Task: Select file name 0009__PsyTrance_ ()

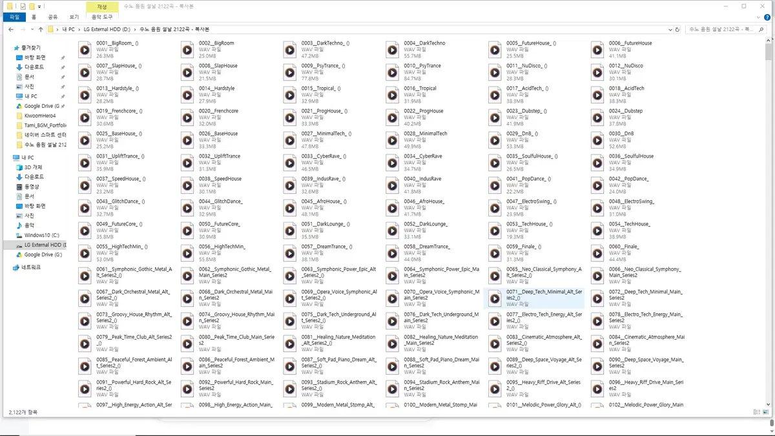Action: point(325,66)
